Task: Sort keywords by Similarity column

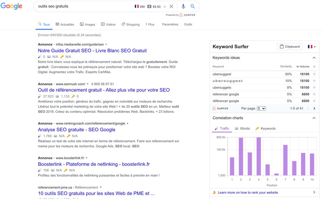Action: pos(286,66)
